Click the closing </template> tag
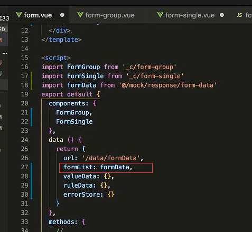The image size is (252, 232). click(61, 40)
